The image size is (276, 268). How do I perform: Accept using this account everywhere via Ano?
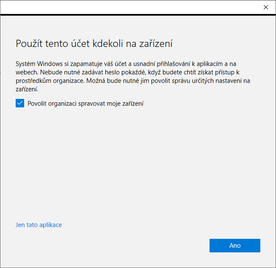coord(235,246)
